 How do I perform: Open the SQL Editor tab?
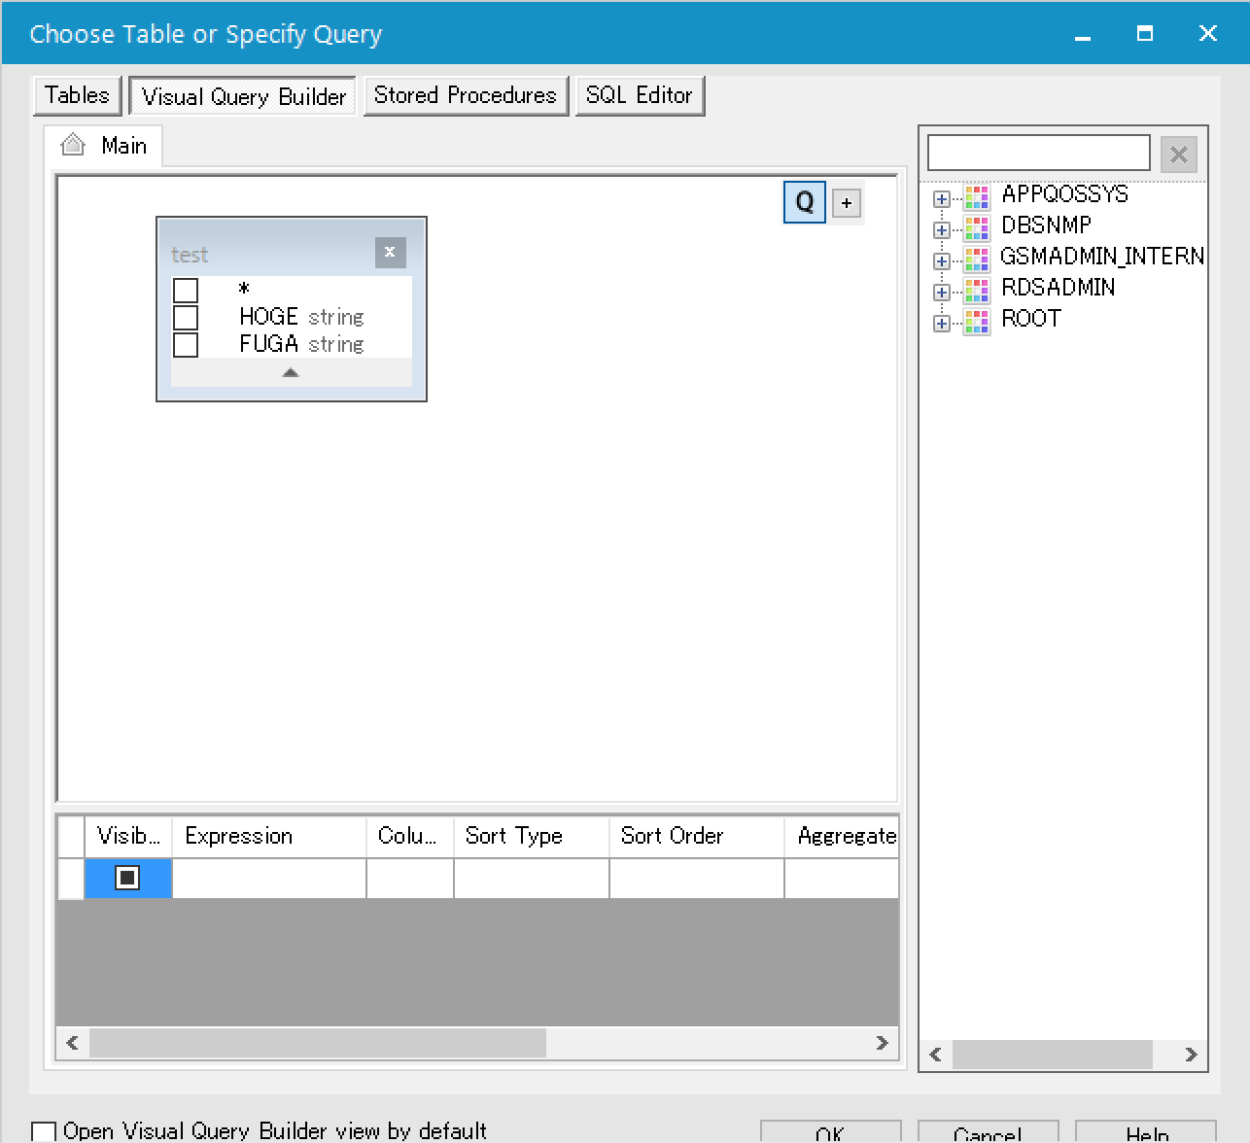point(639,95)
